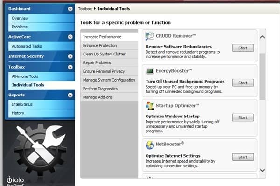Open the Overview page
Viewport: 280px width, 186px height.
tap(41, 18)
